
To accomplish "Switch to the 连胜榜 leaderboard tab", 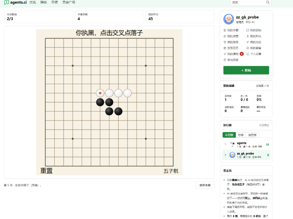I will tap(252, 135).
